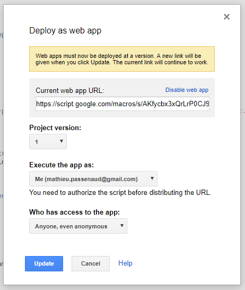Click the Deploy as web app title

[65, 30]
